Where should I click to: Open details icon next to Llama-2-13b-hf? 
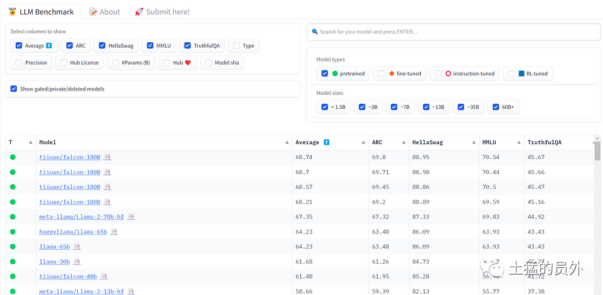click(131, 291)
